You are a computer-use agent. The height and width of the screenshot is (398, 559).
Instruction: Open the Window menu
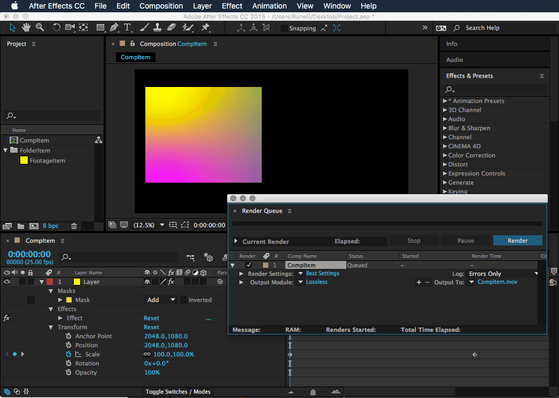[x=337, y=6]
